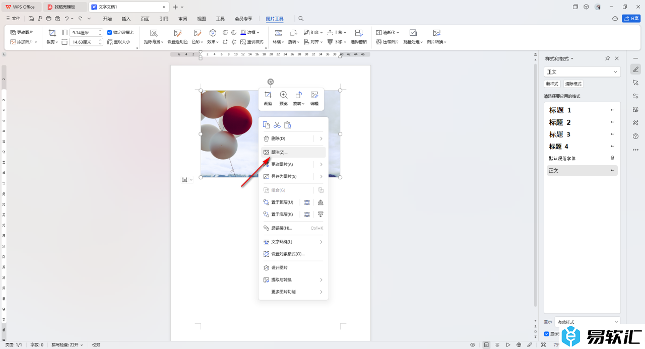Open the 会员专享 tab
This screenshot has width=645, height=349.
244,19
